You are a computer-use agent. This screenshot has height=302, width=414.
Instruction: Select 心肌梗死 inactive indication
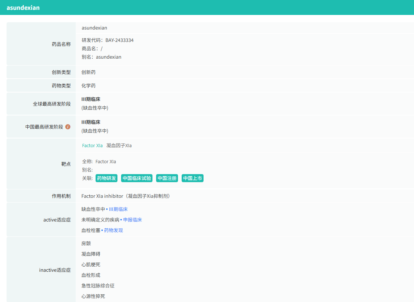click(91, 264)
